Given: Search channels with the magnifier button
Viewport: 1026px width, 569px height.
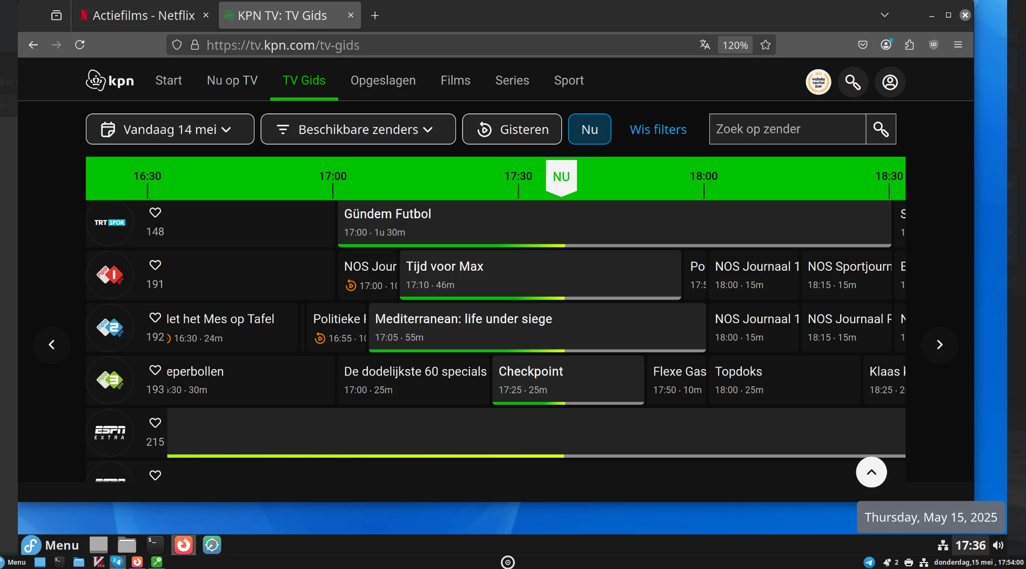Looking at the screenshot, I should click(881, 129).
